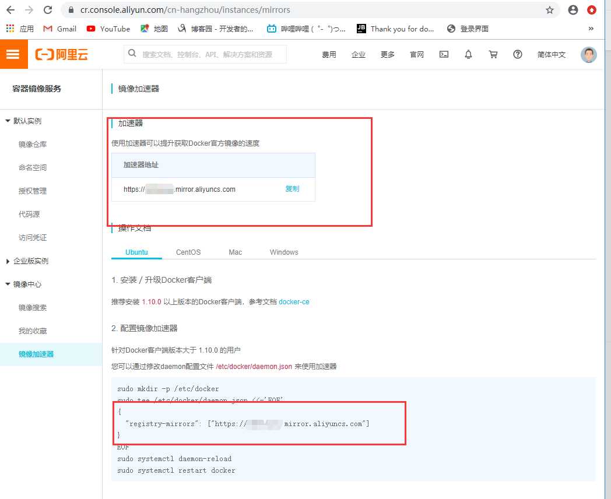Screen dimensions: 611x499
Task: Click the padlock site info icon
Action: 71,10
